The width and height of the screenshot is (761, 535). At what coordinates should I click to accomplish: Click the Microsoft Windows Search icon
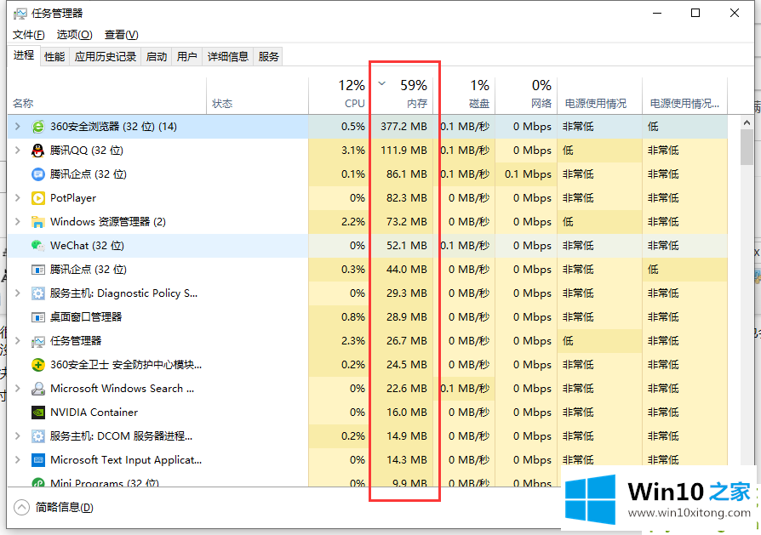(37, 389)
